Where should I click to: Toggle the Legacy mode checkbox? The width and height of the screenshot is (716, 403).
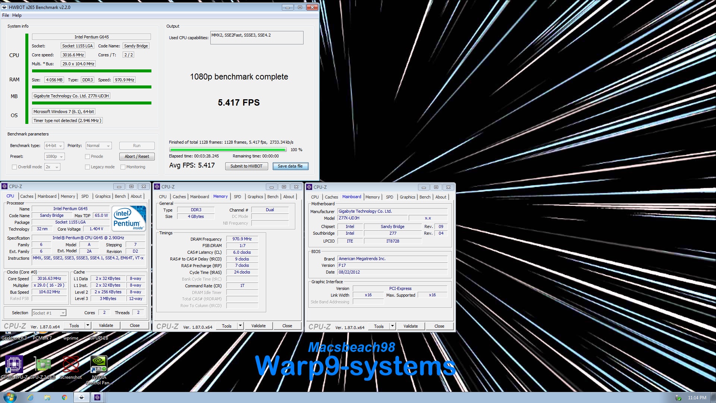[x=87, y=167]
